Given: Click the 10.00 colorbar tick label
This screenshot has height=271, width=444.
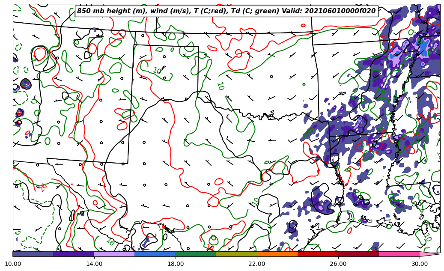Looking at the screenshot, I should coord(13,264).
